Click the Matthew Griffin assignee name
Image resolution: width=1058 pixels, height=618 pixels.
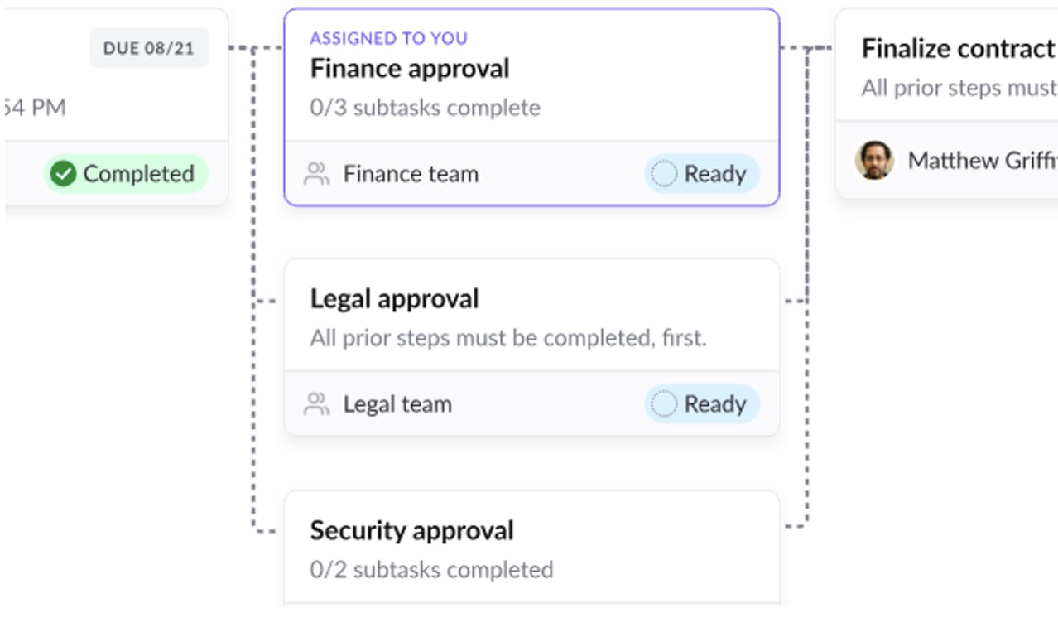click(982, 161)
